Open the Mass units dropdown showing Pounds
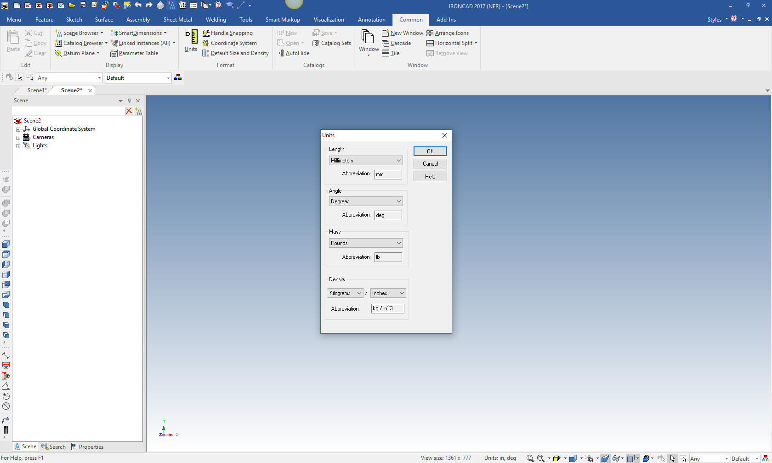Screen dimensions: 772x463 click(366, 243)
